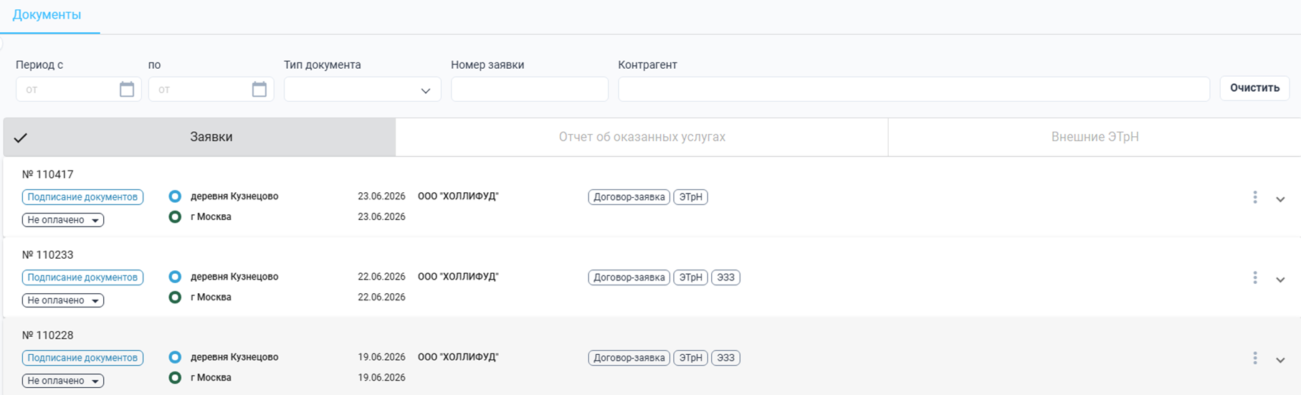
Task: Open Не оплачено dropdown for order 110233
Action: coord(63,300)
